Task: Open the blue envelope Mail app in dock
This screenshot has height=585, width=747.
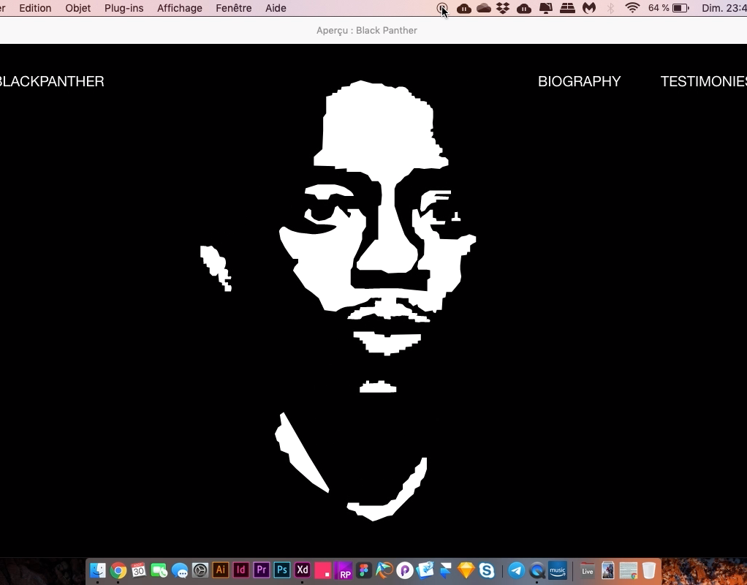Action: (x=425, y=570)
